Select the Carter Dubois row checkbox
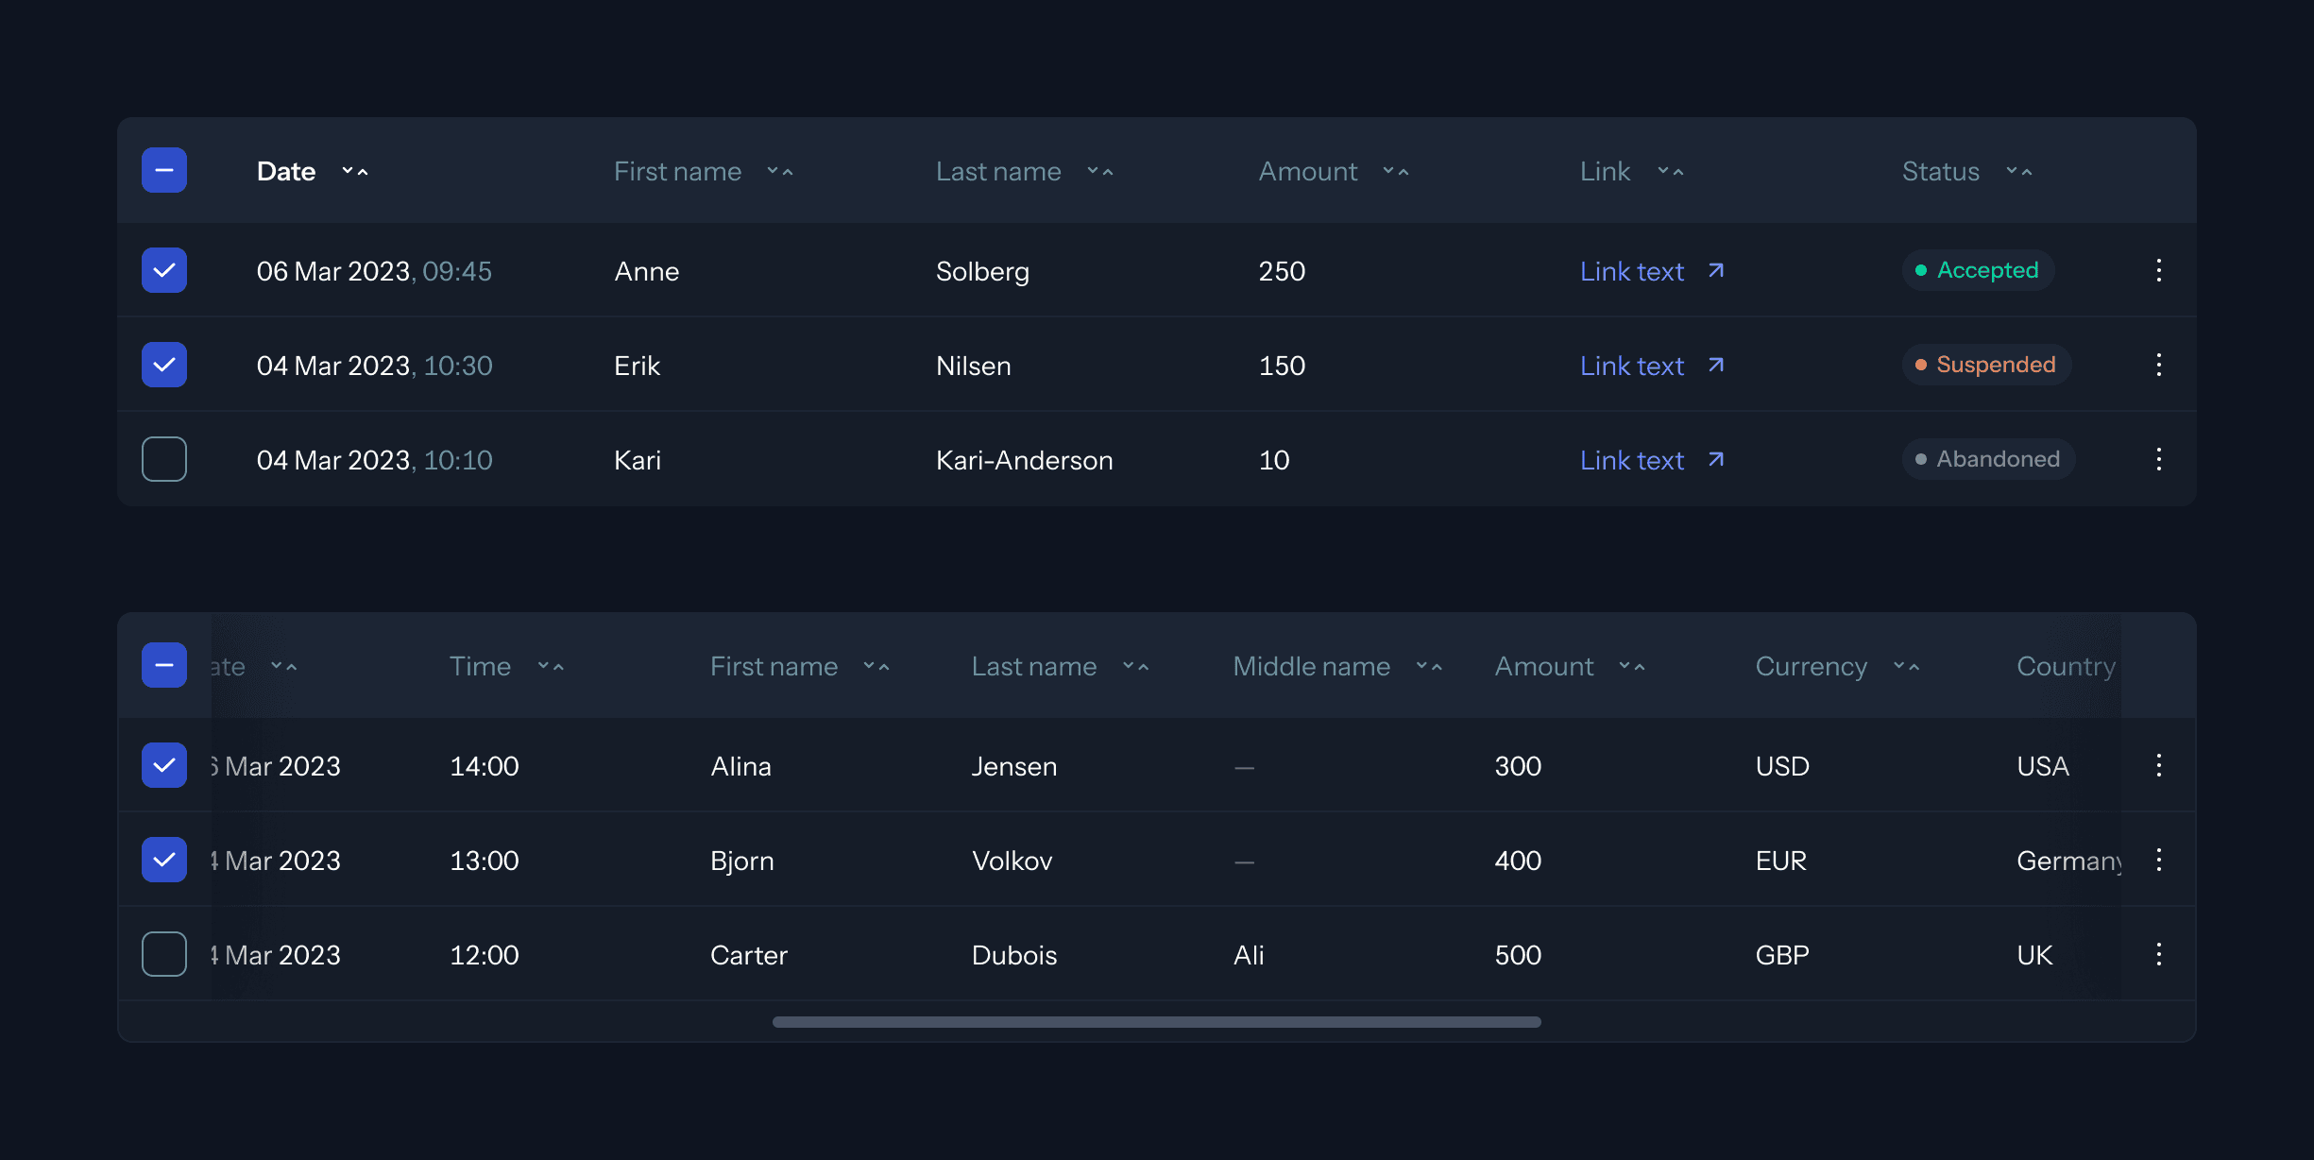This screenshot has width=2314, height=1160. (x=164, y=954)
